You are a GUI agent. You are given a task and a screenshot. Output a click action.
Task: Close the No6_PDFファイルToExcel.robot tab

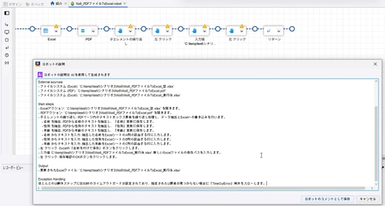[124, 3]
